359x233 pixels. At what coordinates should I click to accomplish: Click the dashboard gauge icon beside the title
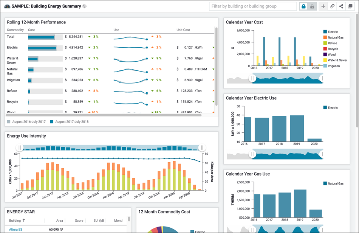(x=8, y=6)
